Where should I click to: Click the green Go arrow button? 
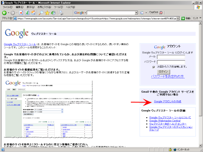[183, 18]
